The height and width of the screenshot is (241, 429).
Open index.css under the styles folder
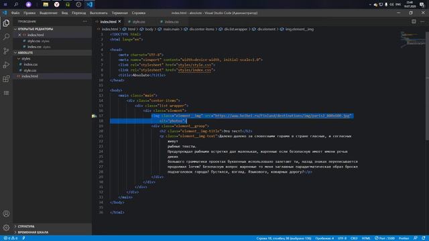click(31, 64)
